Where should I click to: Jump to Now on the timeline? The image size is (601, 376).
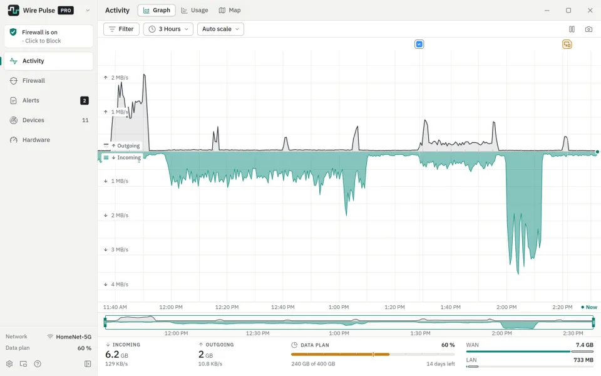coord(589,307)
